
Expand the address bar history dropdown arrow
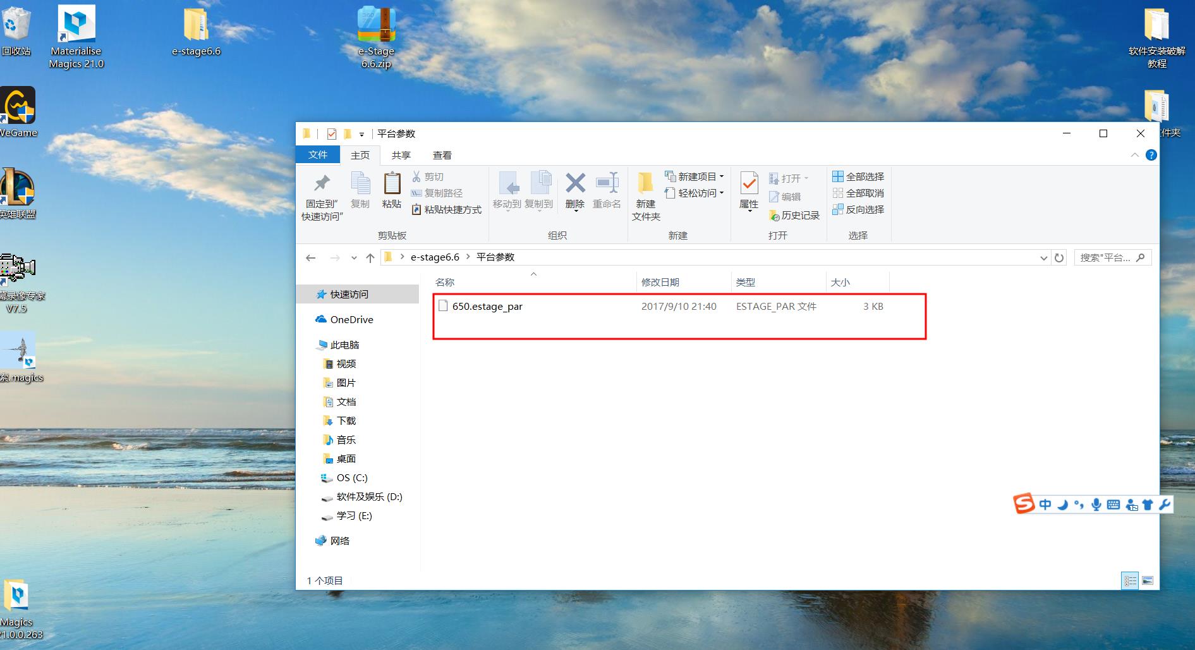click(1043, 258)
